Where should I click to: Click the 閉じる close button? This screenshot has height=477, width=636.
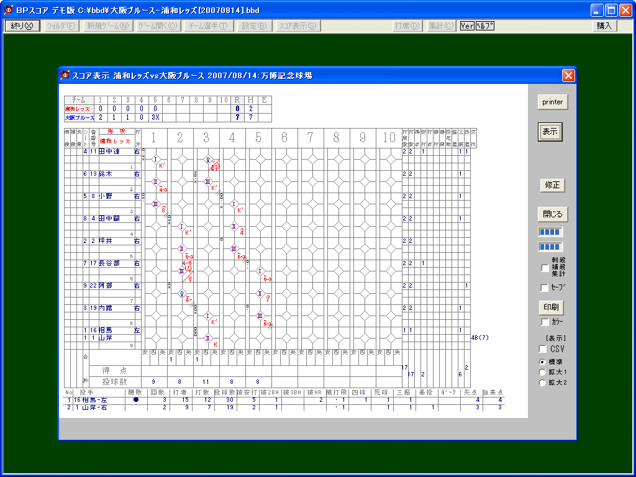pyautogui.click(x=552, y=214)
